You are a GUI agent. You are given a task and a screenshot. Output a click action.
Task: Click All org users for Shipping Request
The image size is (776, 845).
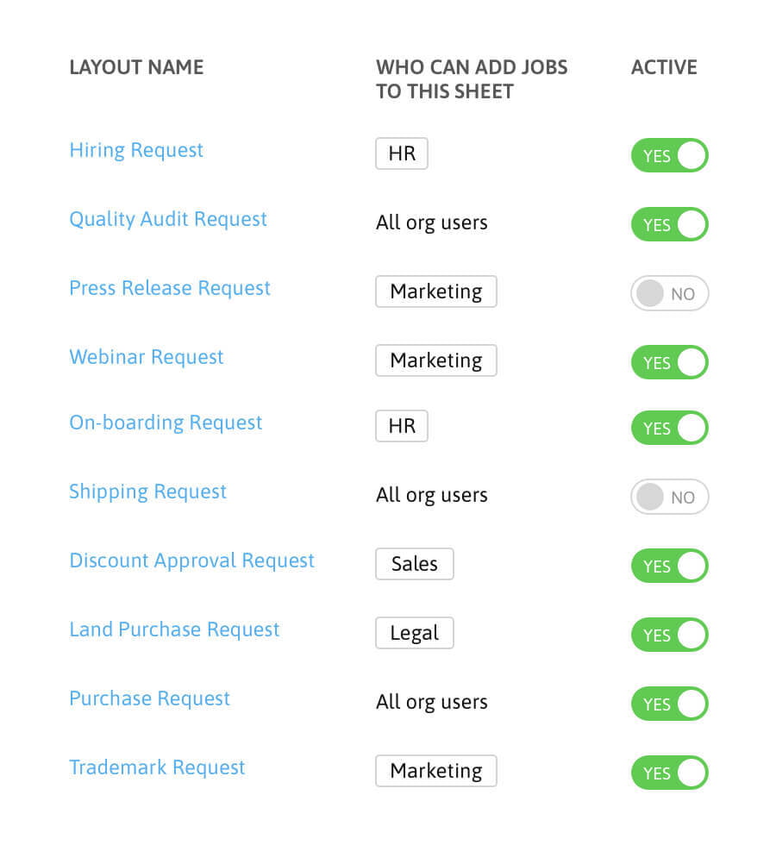click(x=432, y=496)
